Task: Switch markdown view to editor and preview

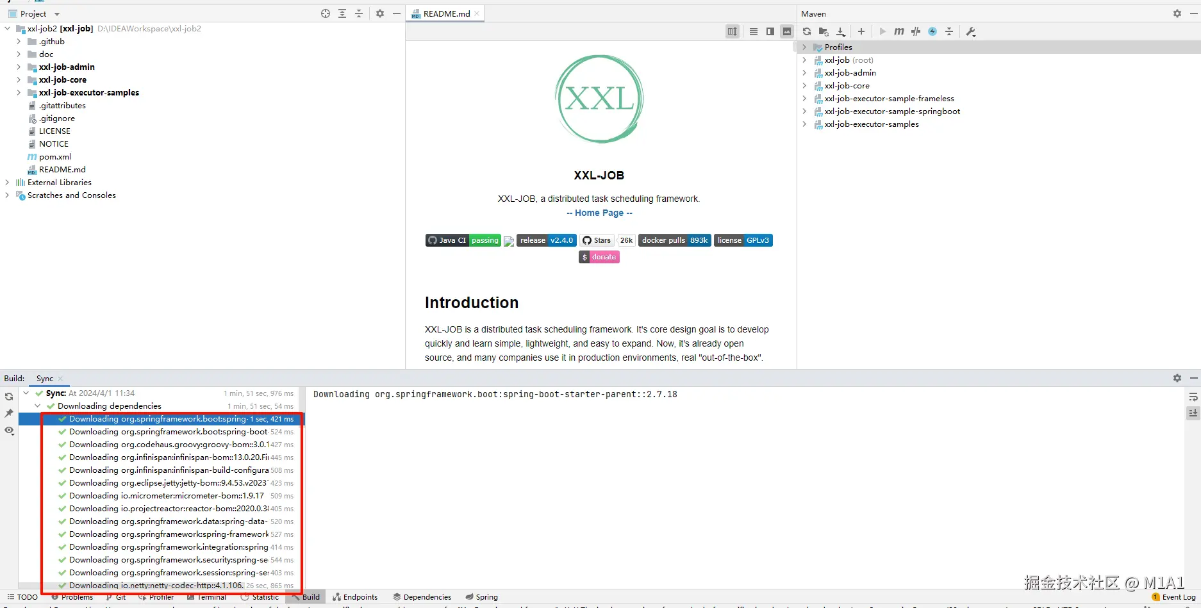Action: point(770,31)
